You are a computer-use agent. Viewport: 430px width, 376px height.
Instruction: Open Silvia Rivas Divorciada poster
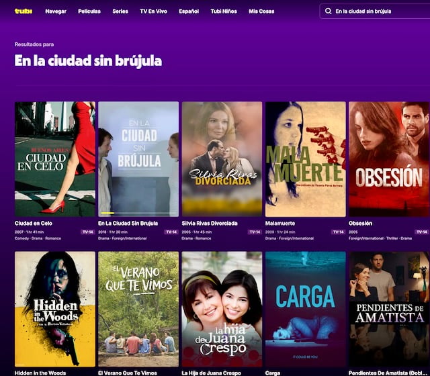[x=222, y=159]
